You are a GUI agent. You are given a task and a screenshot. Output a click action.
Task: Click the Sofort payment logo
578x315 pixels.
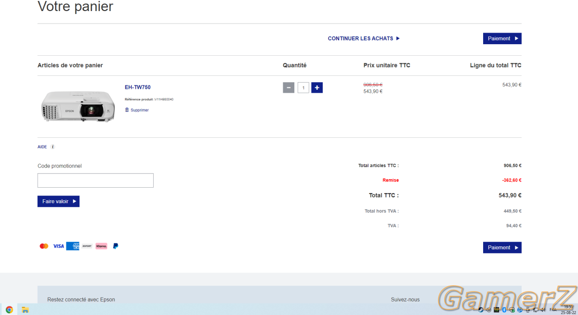87,246
